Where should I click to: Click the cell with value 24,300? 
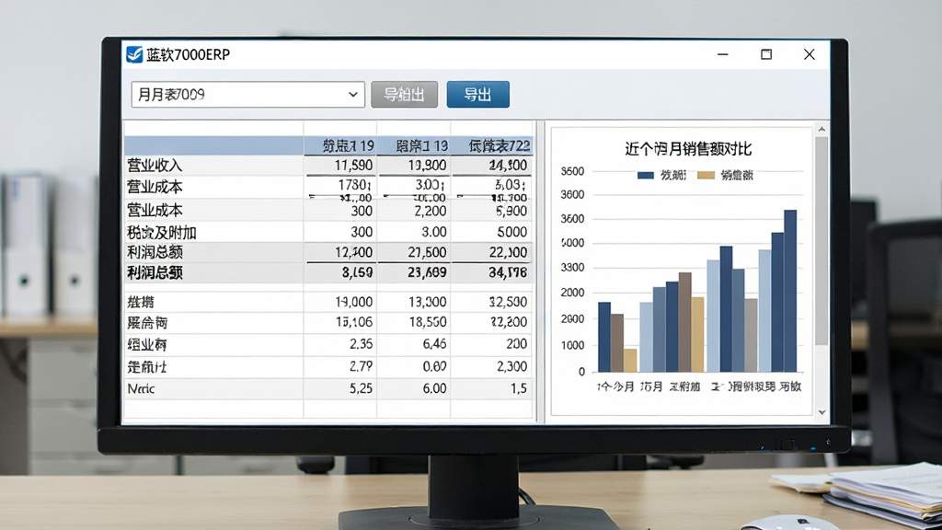pos(508,166)
